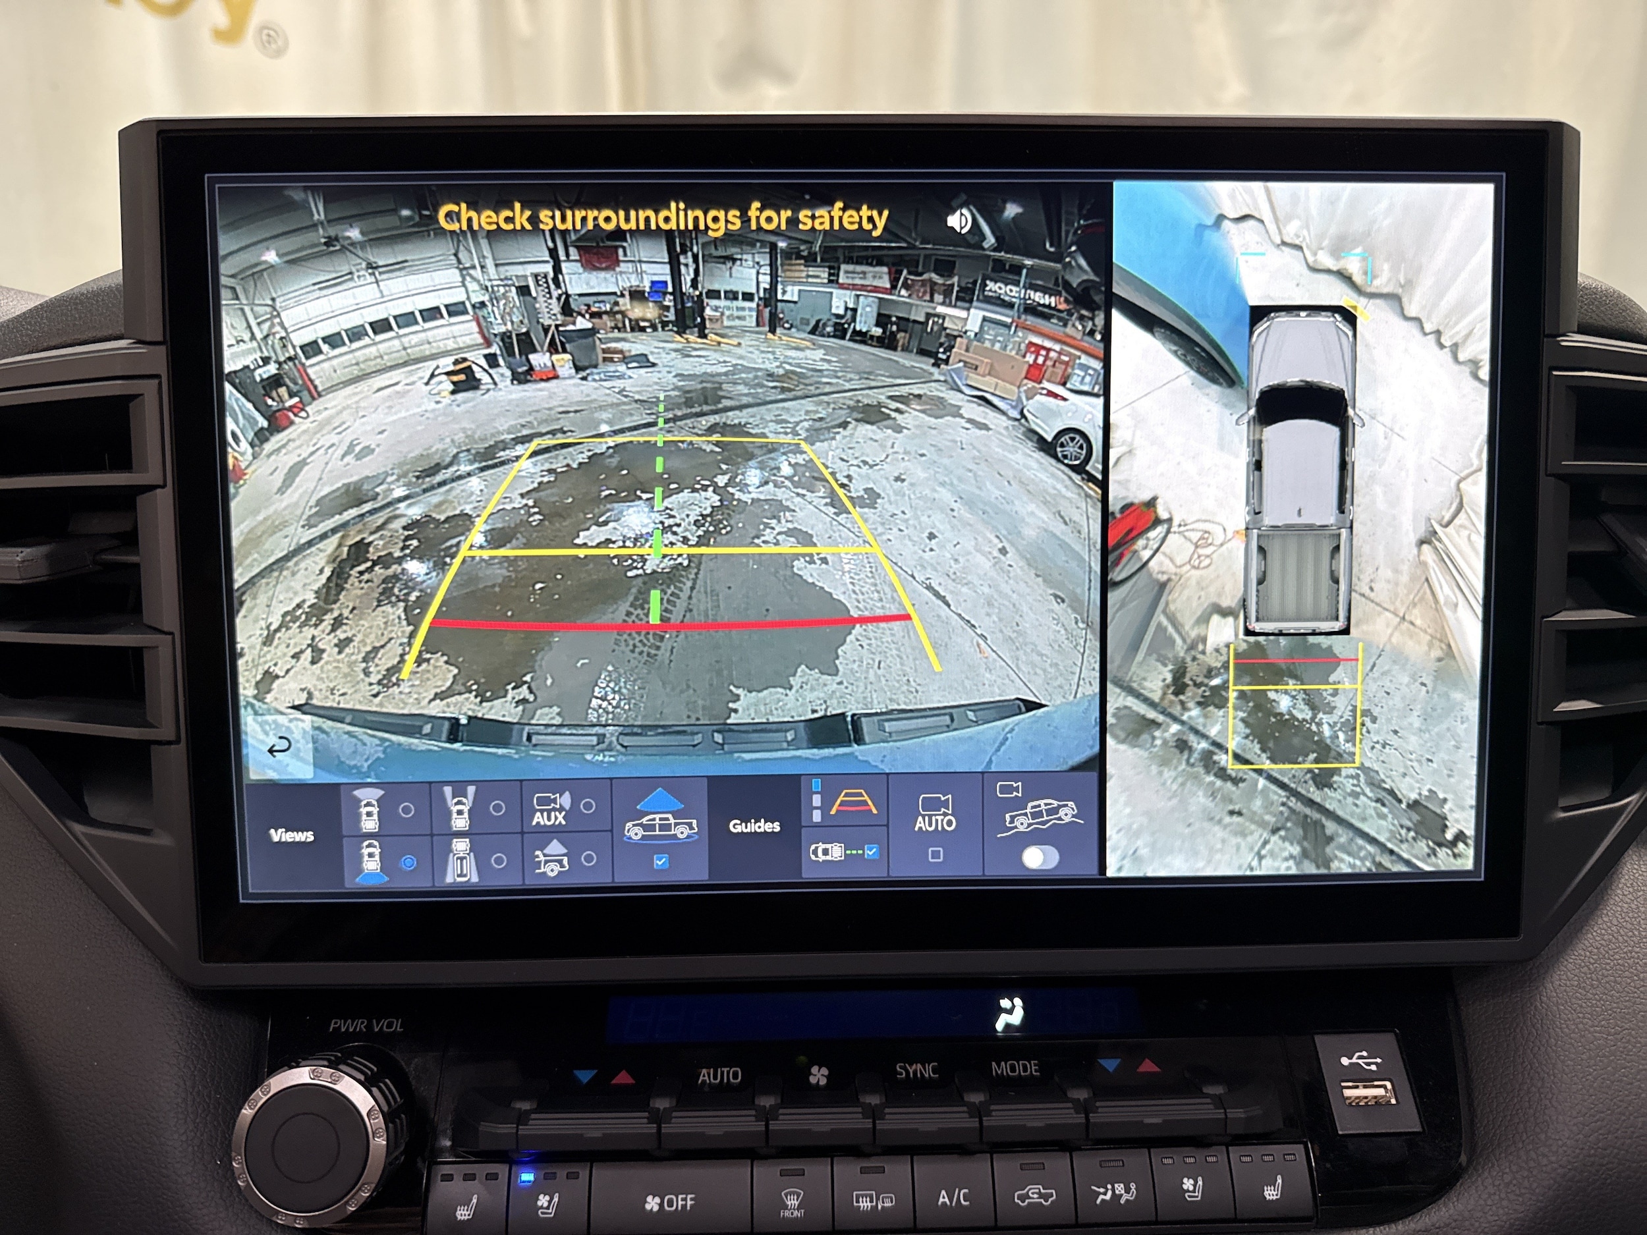Screen dimensions: 1647x1235
Task: Toggle air recirculation button
Action: pos(1034,1194)
